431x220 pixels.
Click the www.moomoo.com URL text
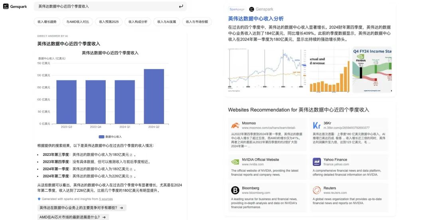[269, 128]
